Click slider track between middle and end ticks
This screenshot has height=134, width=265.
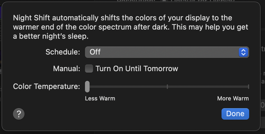pos(208,87)
